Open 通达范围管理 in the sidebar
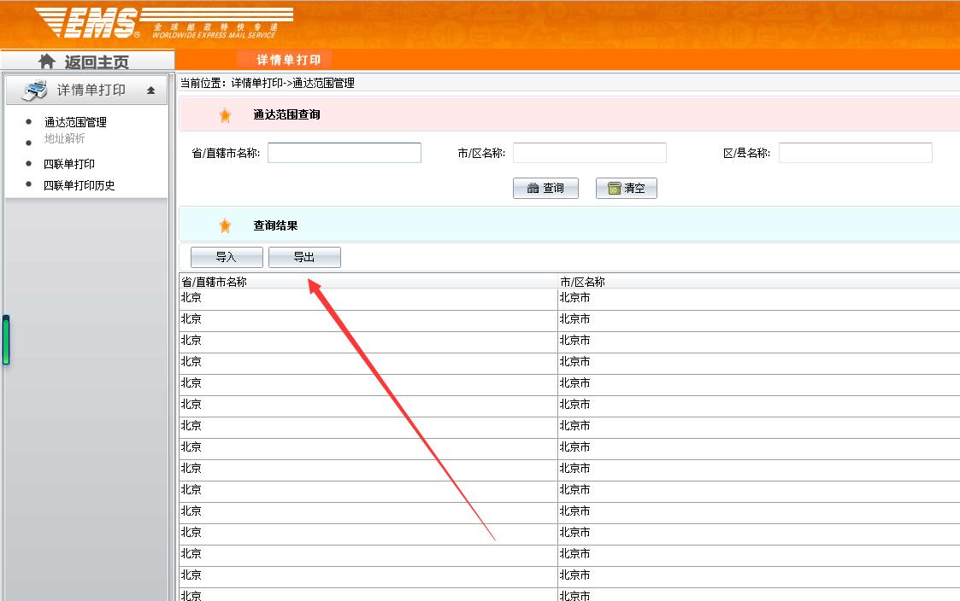 [75, 122]
